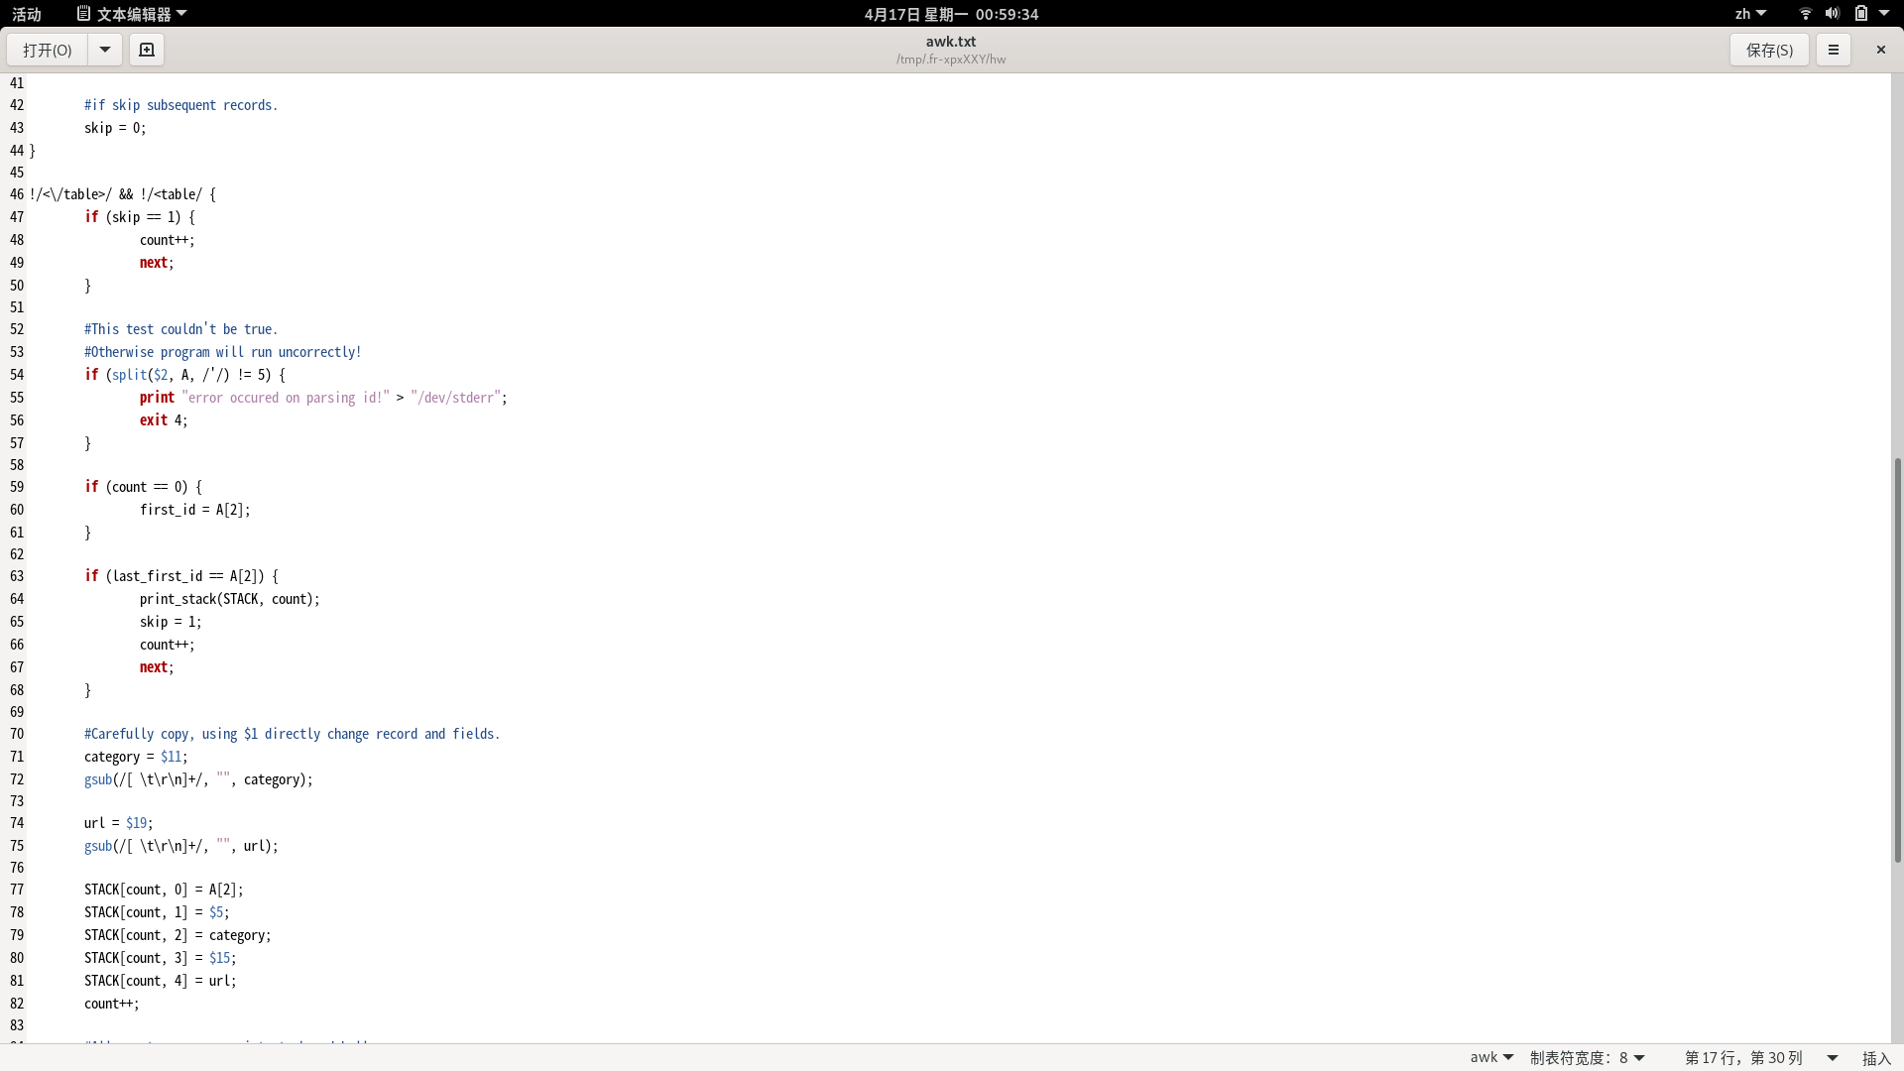Viewport: 1904px width, 1071px height.
Task: Click the volume speaker icon
Action: pos(1832,14)
